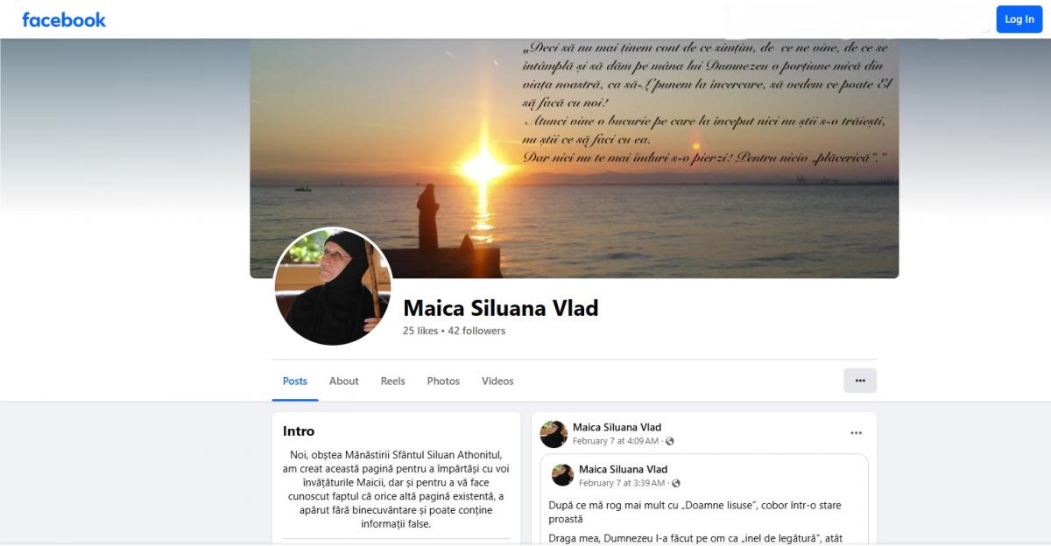
Task: Click the Log In button
Action: pyautogui.click(x=1019, y=19)
